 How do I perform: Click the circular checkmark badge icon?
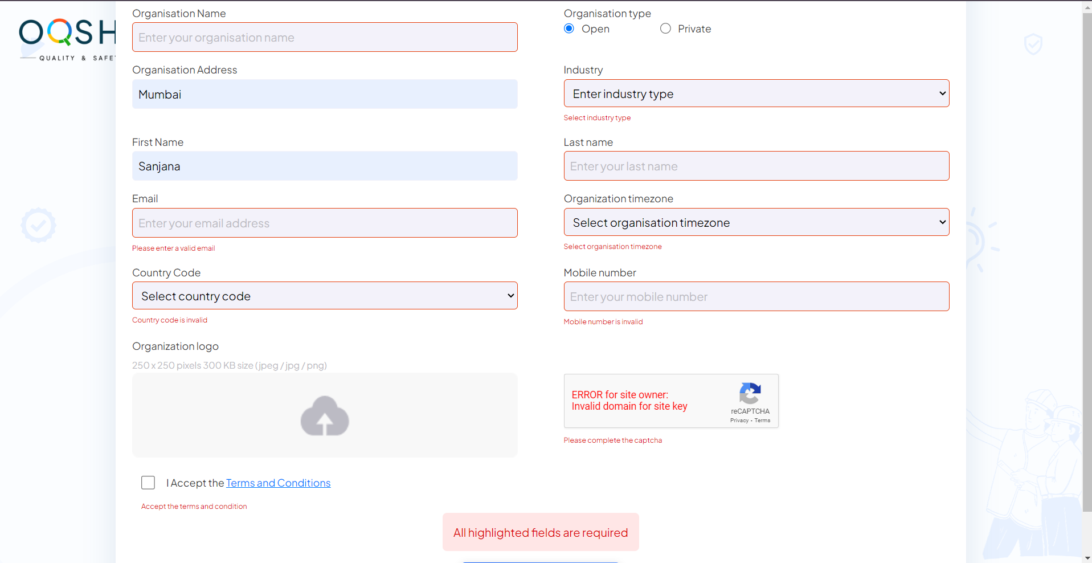[x=38, y=225]
